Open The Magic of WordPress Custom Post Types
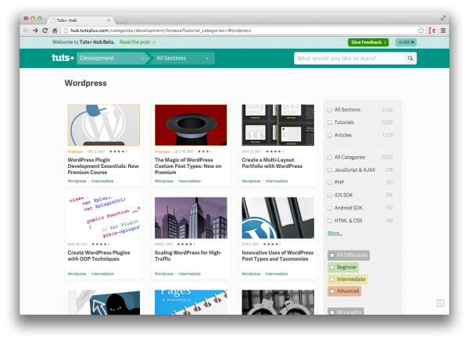Image resolution: width=469 pixels, height=342 pixels. click(x=188, y=166)
